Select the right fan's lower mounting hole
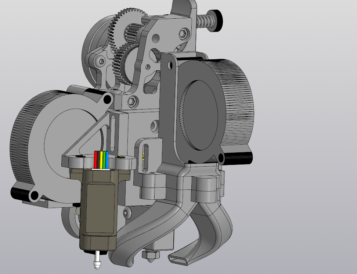The width and height of the screenshot is (357, 274). 221,158
